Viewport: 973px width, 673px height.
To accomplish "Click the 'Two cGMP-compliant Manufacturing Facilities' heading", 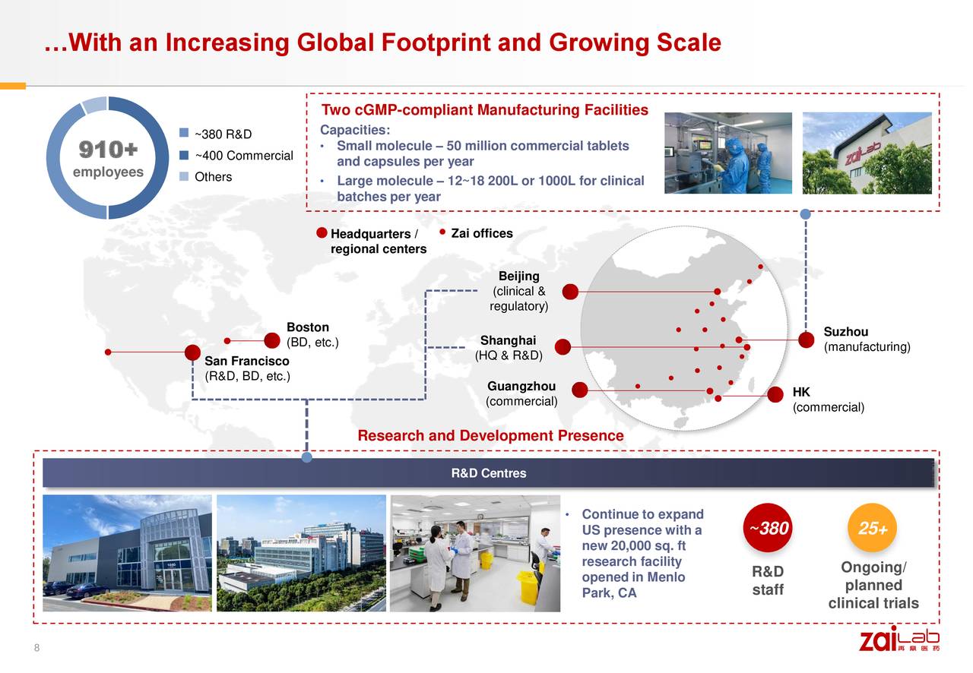I will point(485,110).
